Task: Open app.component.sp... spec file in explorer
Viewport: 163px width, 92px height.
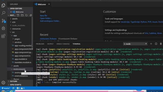Action: click(x=22, y=52)
